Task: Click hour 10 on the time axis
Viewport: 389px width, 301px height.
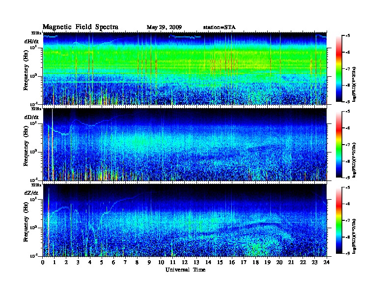Action: tap(161, 262)
